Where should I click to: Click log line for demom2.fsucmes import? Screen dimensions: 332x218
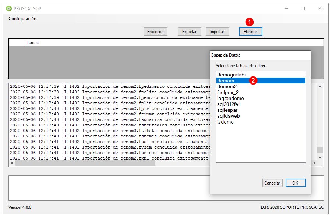coord(110,136)
